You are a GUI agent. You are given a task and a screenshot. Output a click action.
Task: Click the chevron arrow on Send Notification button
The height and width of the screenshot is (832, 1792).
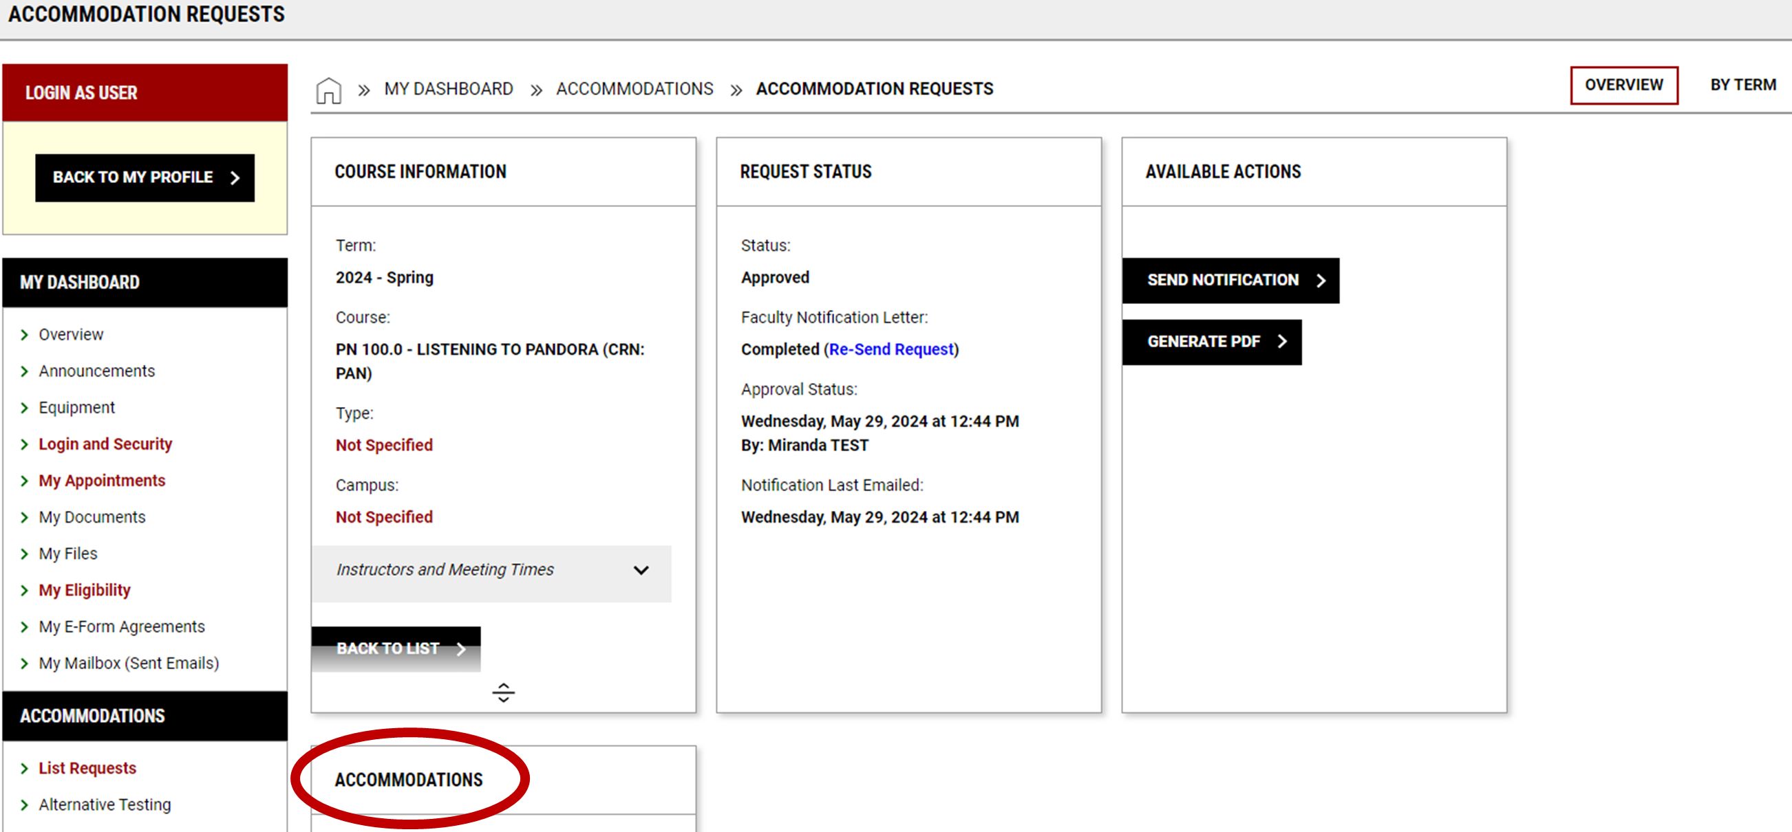[x=1321, y=280]
